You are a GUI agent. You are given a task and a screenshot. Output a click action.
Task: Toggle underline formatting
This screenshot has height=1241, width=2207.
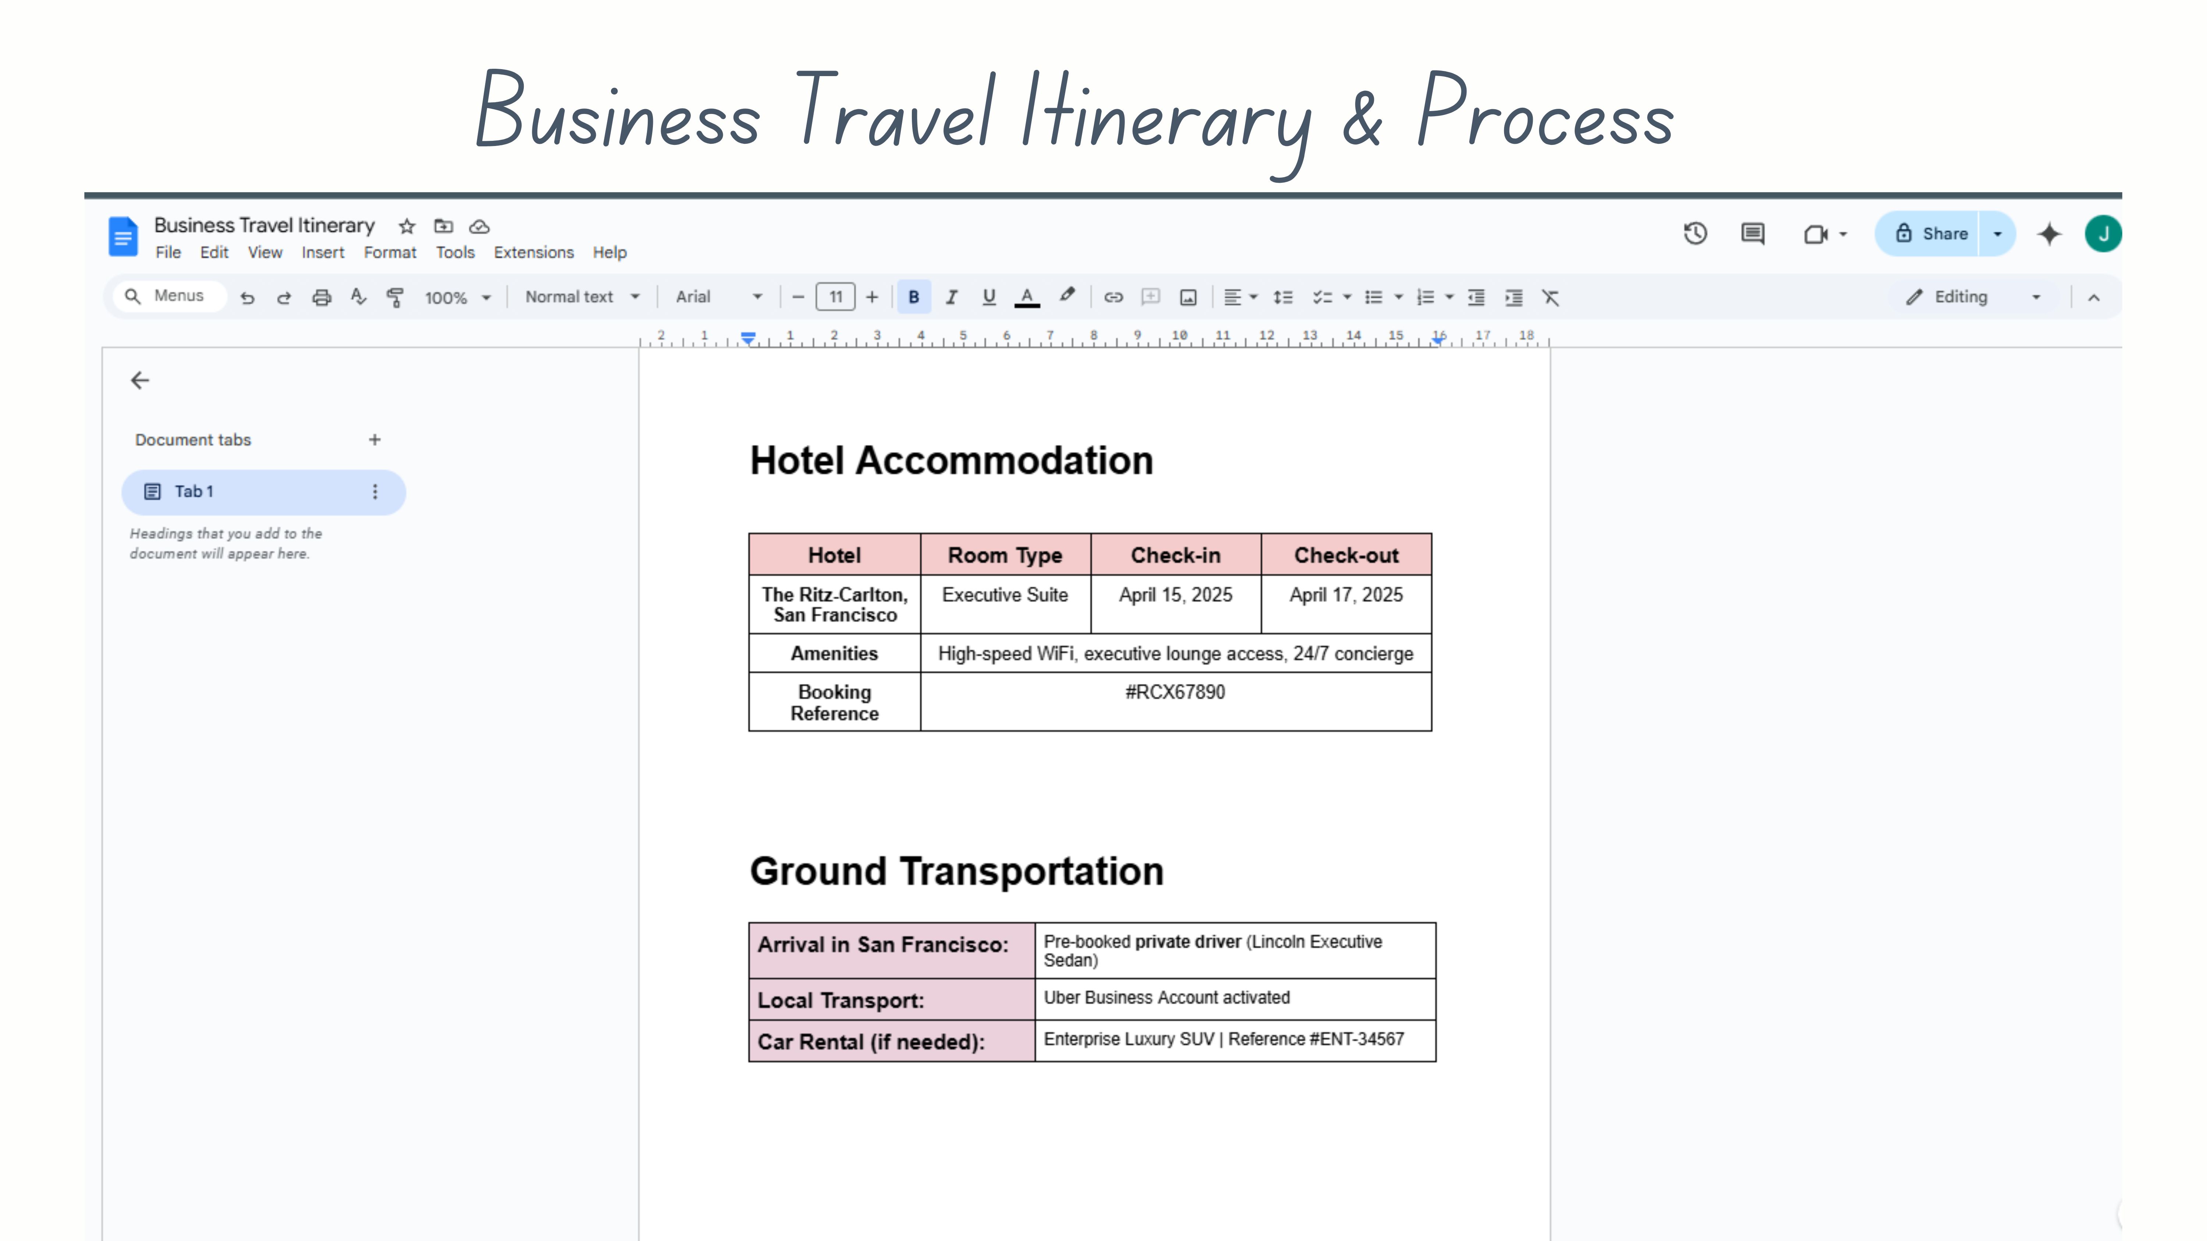(989, 297)
